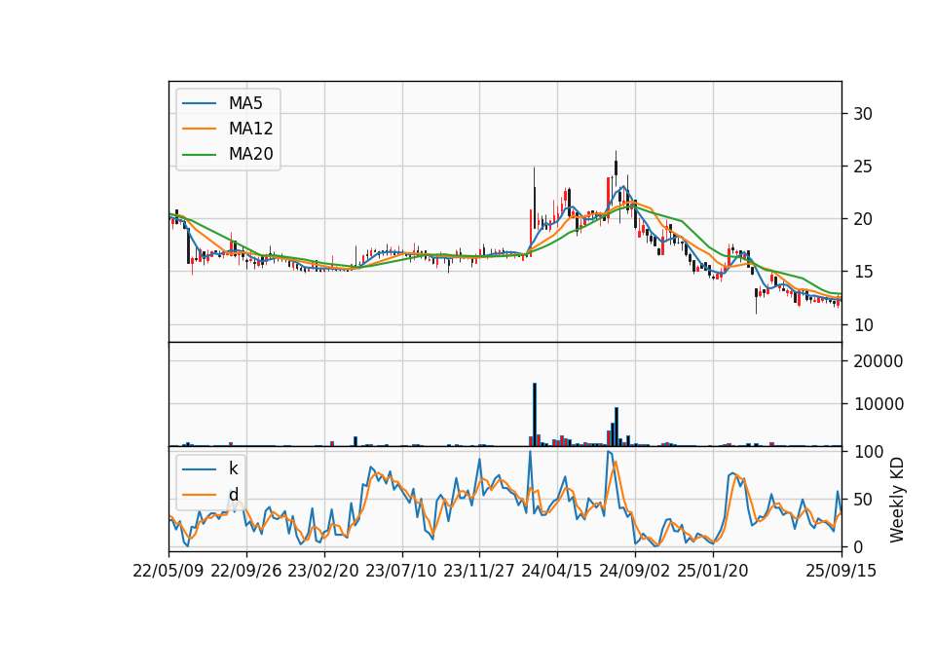The height and width of the screenshot is (672, 935).
Task: Click the MA12 legend label
Action: click(250, 129)
